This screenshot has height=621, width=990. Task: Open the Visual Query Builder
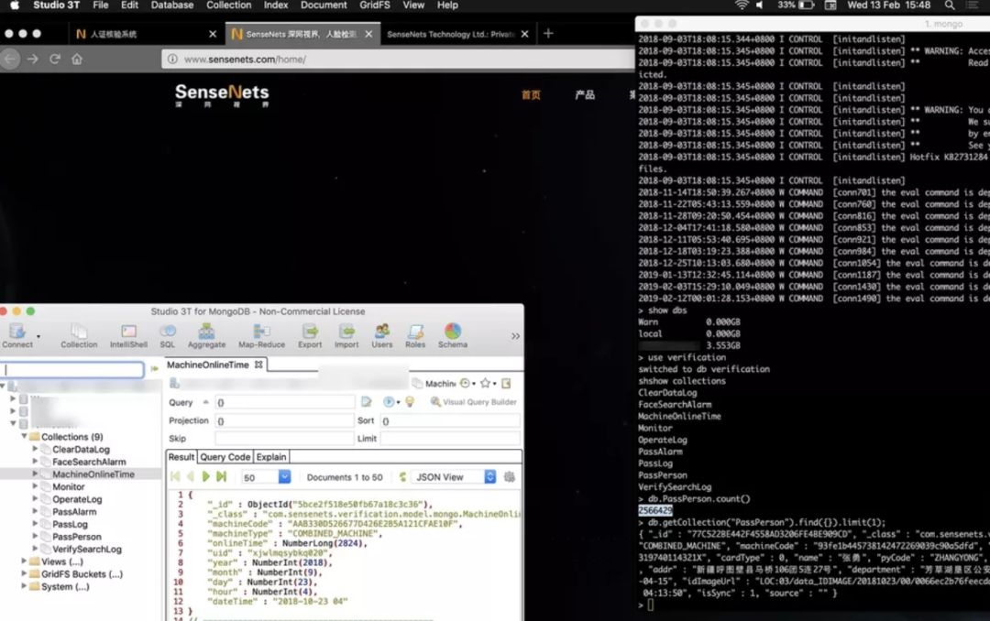pyautogui.click(x=473, y=402)
